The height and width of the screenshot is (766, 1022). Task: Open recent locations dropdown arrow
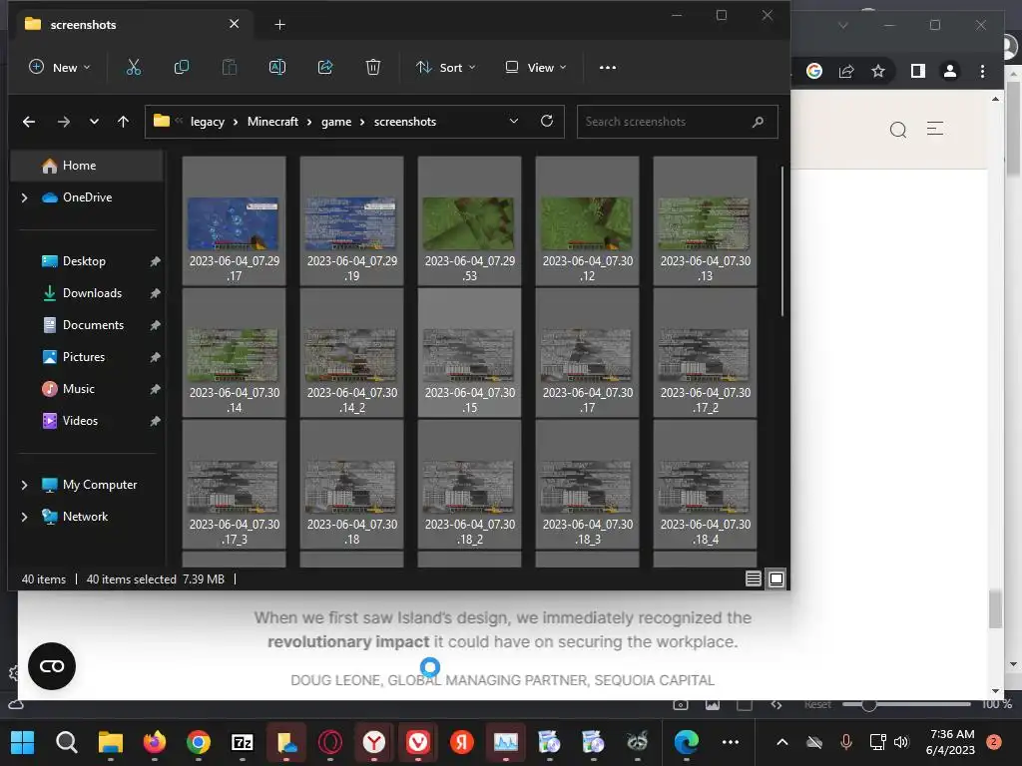pos(95,122)
